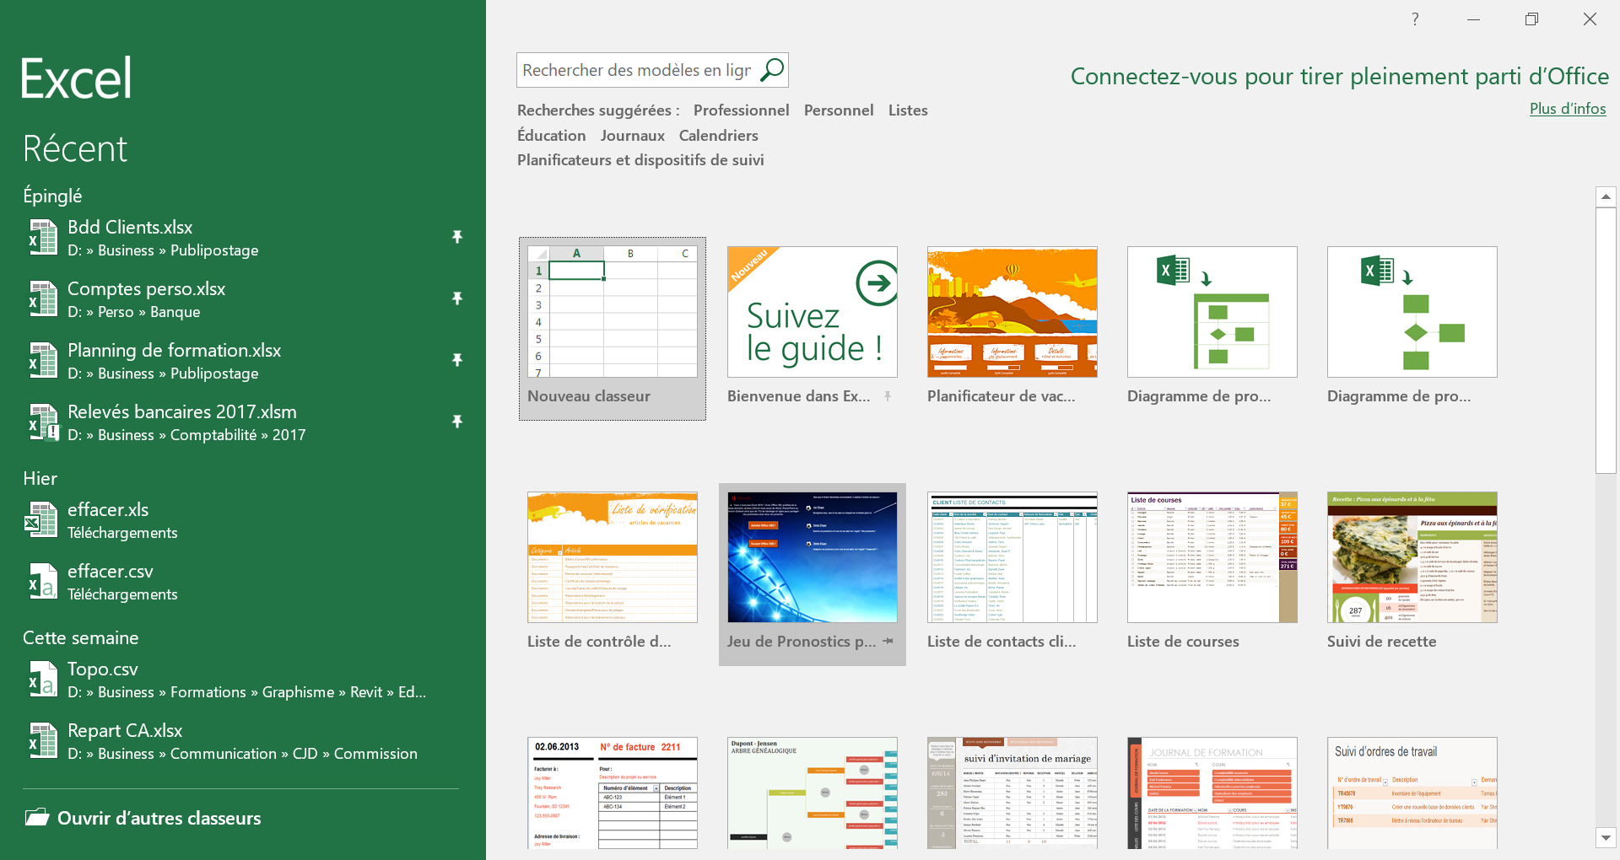Select suggested search Personnel
This screenshot has height=860, width=1620.
(x=839, y=110)
